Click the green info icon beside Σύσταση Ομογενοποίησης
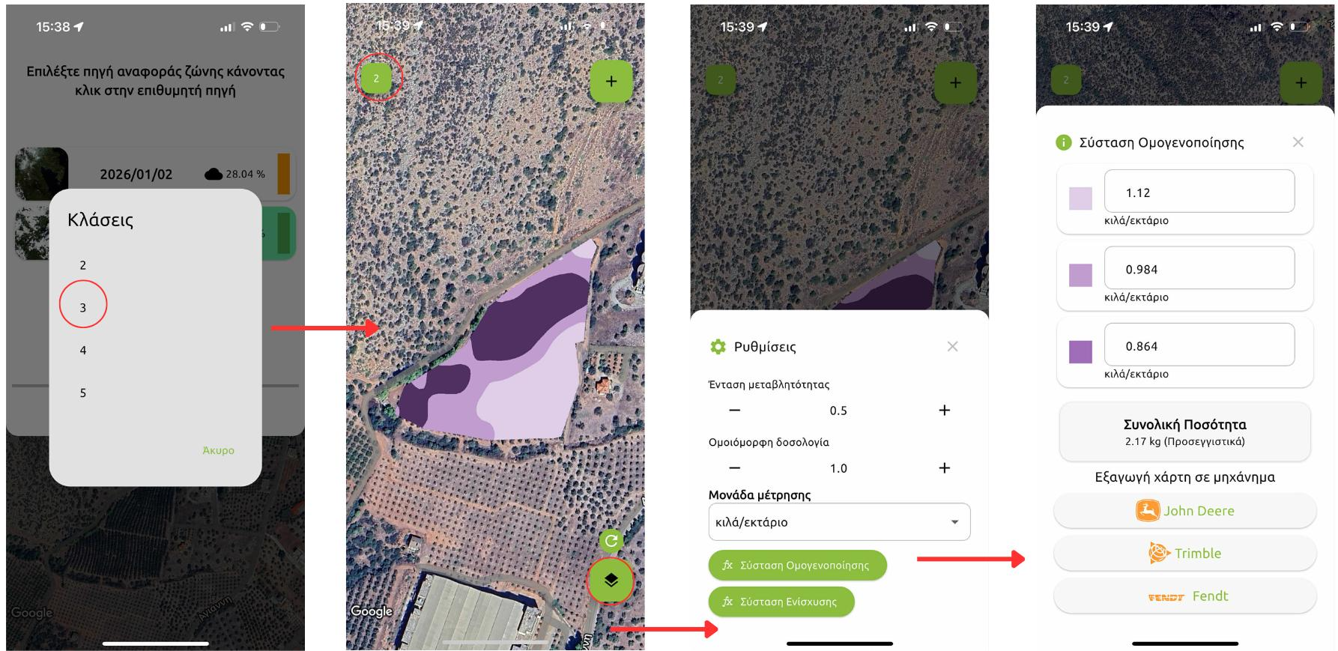The width and height of the screenshot is (1338, 651). tap(1063, 142)
